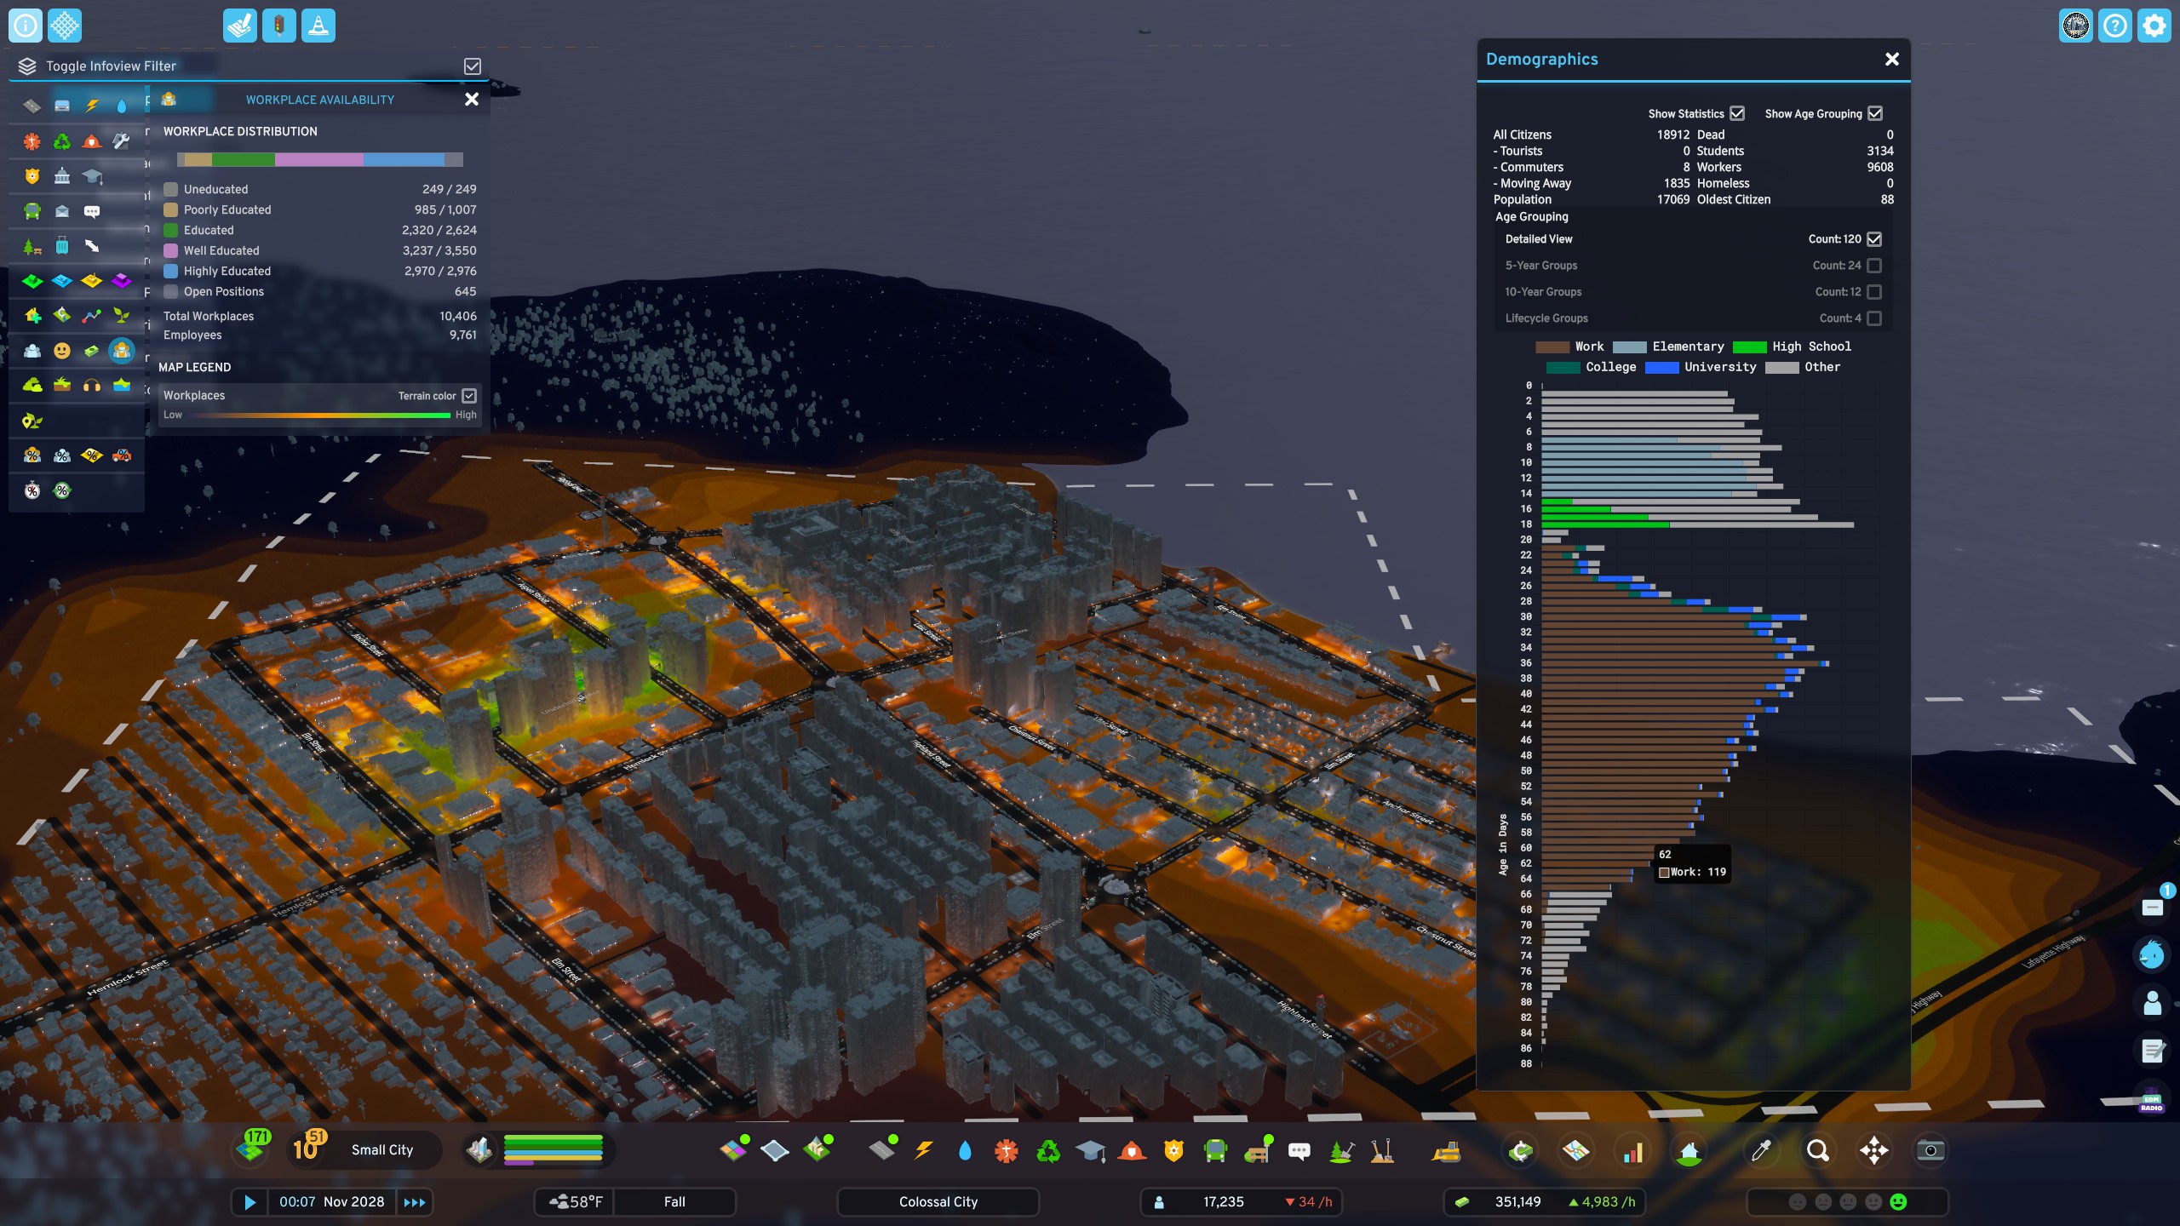Select the happiness smiley infoview icon
2180x1226 pixels.
click(x=61, y=351)
